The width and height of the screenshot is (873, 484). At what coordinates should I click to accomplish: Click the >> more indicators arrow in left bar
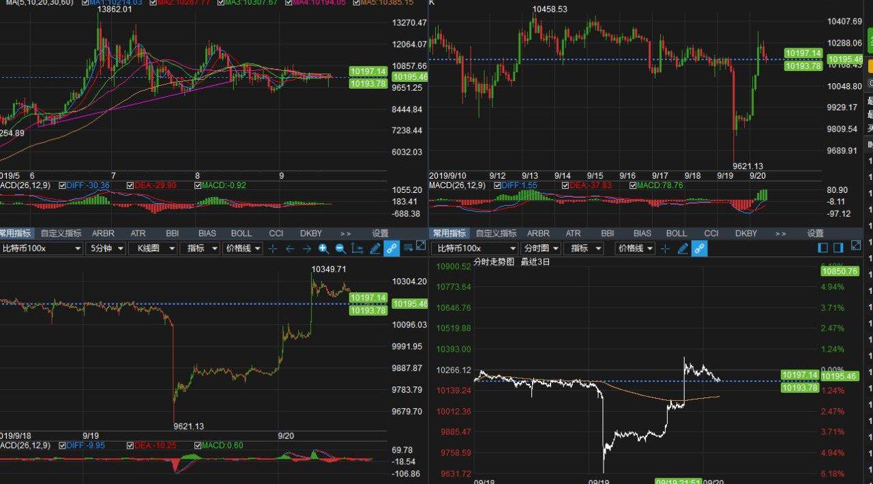pyautogui.click(x=346, y=233)
